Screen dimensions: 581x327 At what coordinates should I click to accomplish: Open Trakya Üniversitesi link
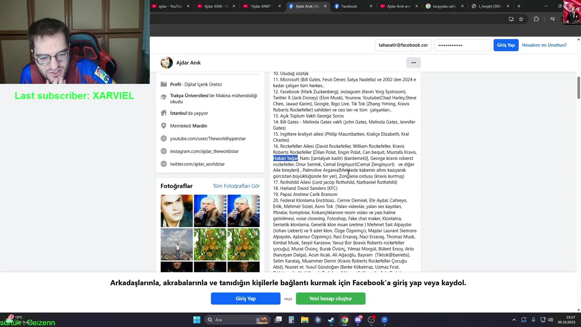point(189,96)
